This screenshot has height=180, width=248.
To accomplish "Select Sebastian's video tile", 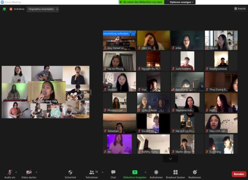I will (119, 123).
